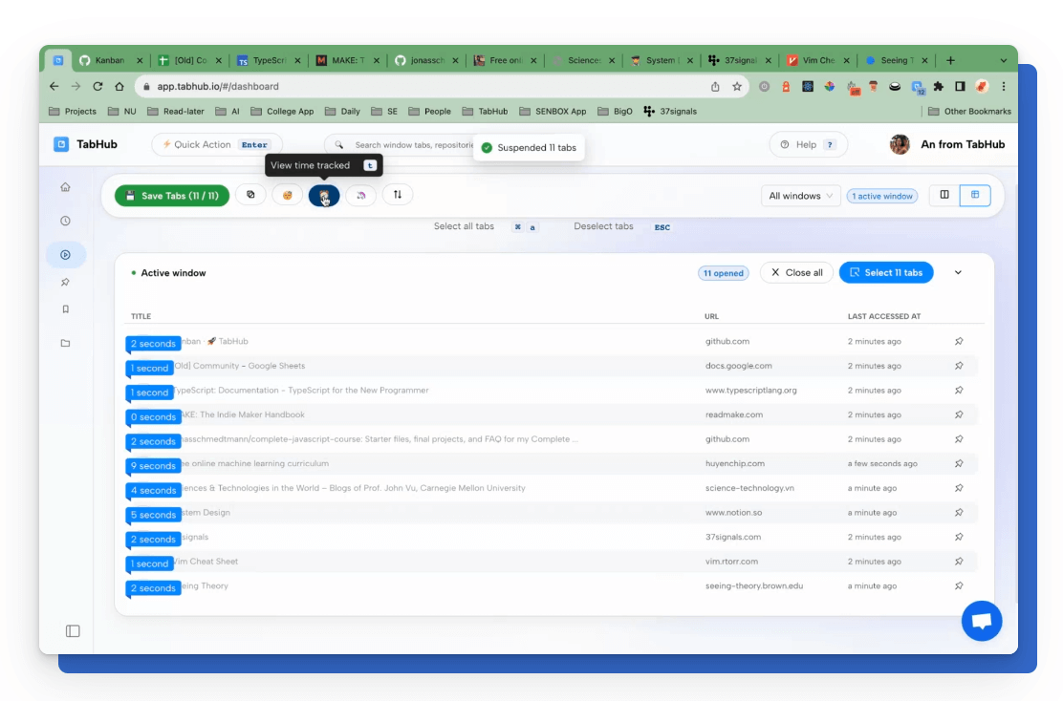Screen dimensions: 1063x701
Task: Click the sort arrows toolbar icon
Action: click(398, 195)
